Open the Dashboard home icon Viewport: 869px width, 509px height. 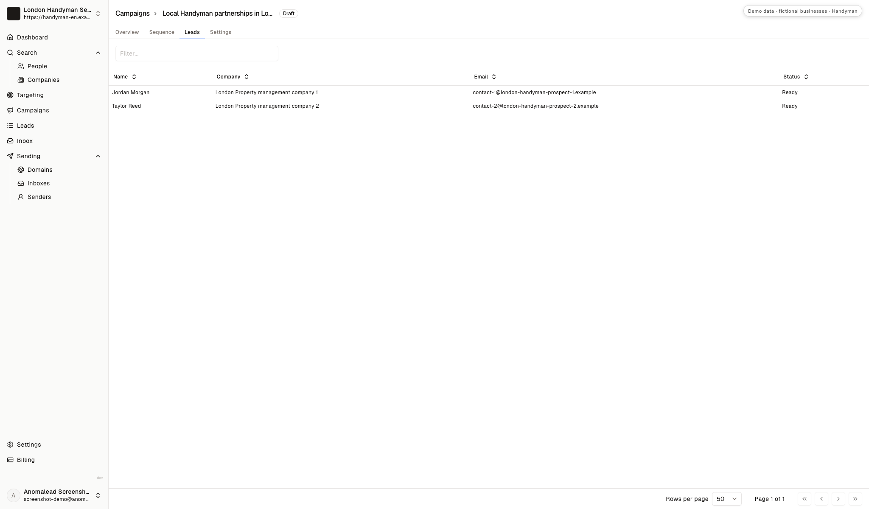coord(10,37)
